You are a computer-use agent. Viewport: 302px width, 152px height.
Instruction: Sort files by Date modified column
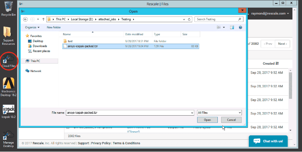(x=138, y=34)
